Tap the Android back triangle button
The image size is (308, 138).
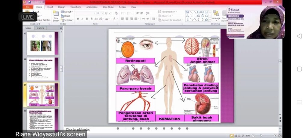tap(299, 36)
